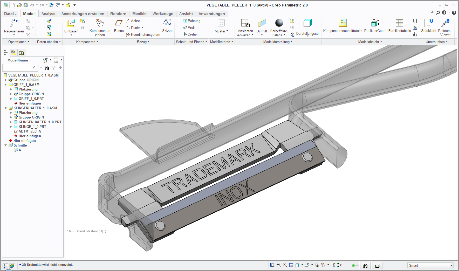The height and width of the screenshot is (271, 459).
Task: Open saved views camera icon in the bottom toolbar
Action: tap(317, 265)
